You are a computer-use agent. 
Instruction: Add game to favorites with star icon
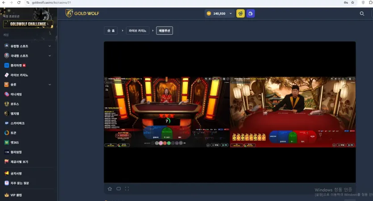(109, 189)
